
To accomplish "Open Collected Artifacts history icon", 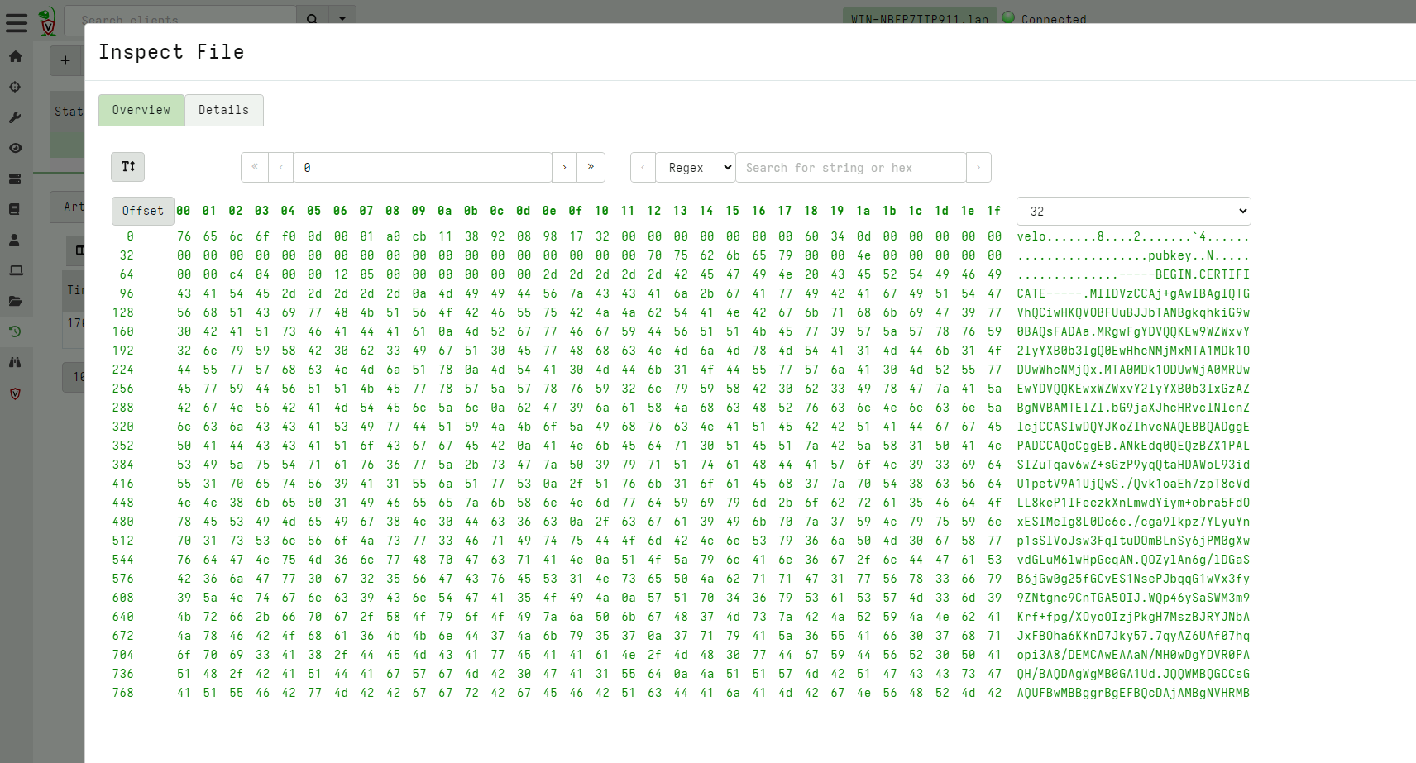I will point(15,331).
